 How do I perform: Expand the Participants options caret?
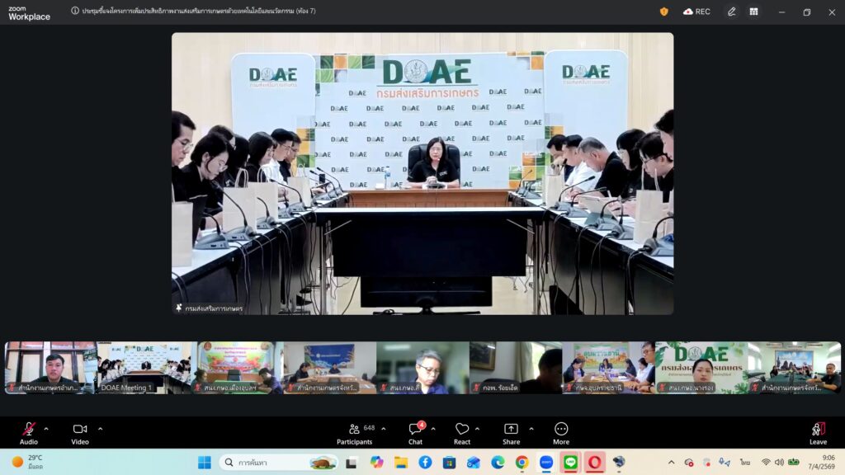384,429
